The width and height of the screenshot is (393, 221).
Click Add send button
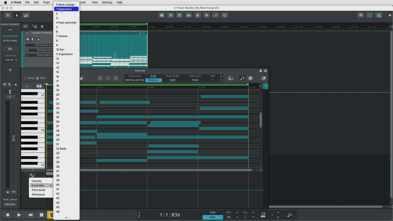[10, 204]
